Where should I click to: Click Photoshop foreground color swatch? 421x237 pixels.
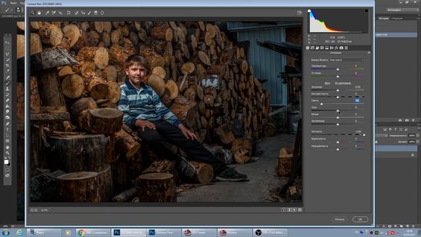point(7,162)
